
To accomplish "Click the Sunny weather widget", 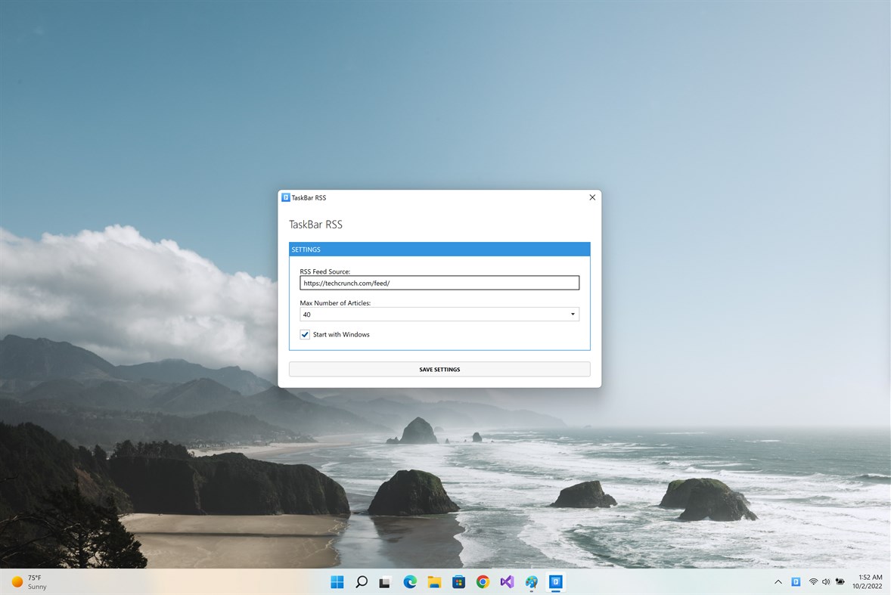I will tap(30, 582).
